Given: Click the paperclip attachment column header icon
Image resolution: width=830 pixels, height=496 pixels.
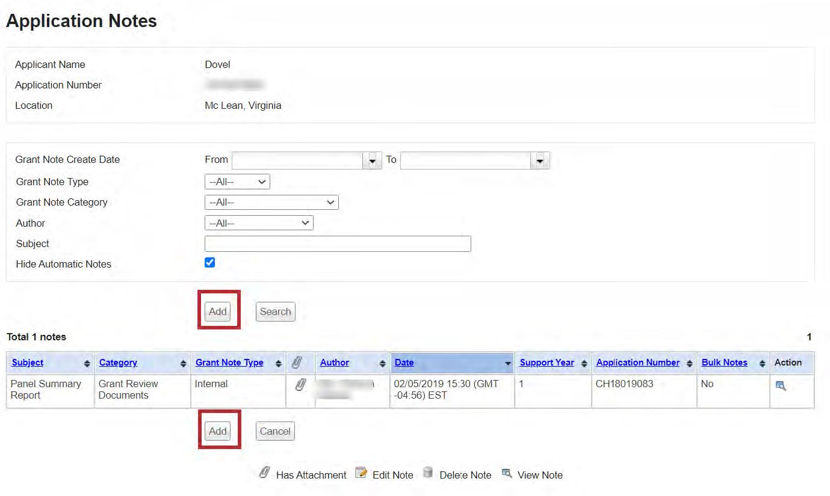Looking at the screenshot, I should tap(297, 363).
